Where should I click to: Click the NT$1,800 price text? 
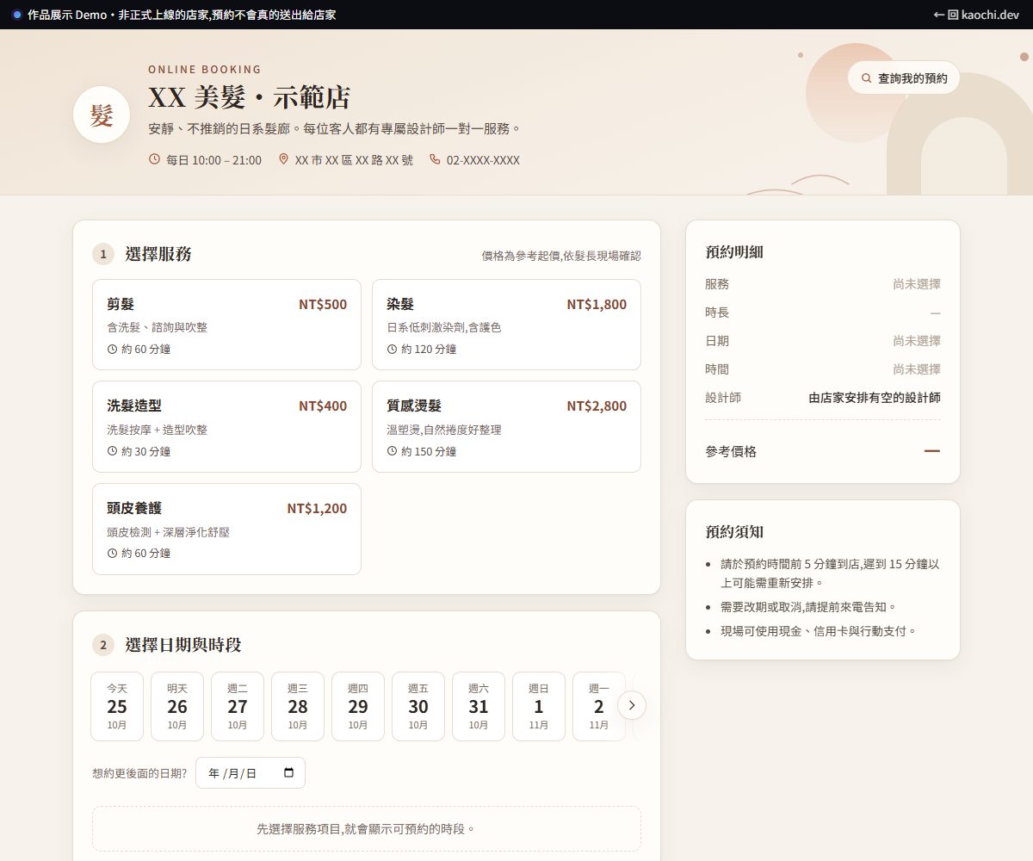[x=597, y=304]
